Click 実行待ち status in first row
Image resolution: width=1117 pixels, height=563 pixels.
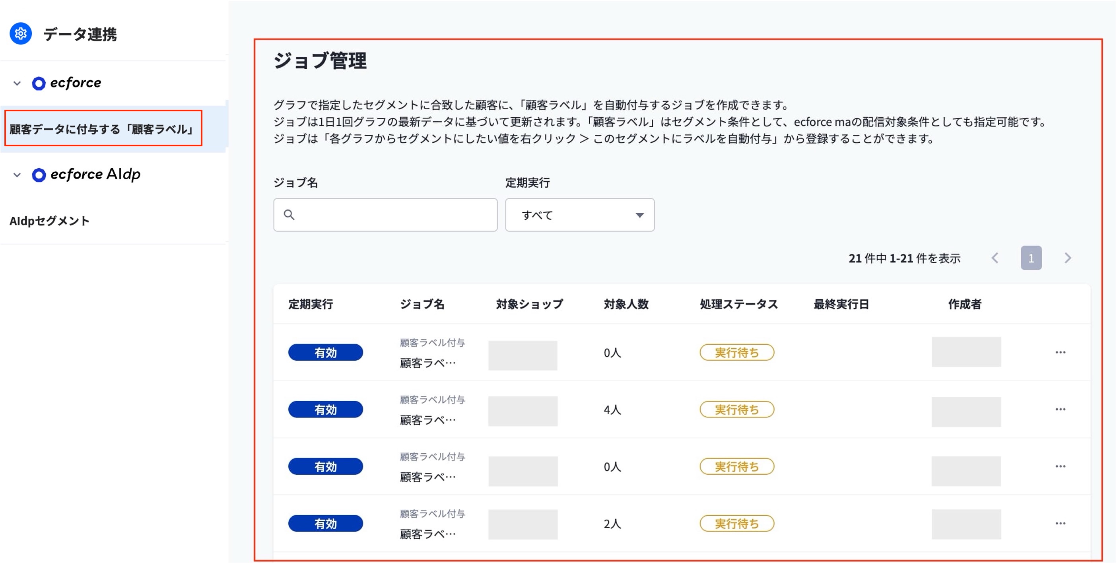tap(737, 352)
